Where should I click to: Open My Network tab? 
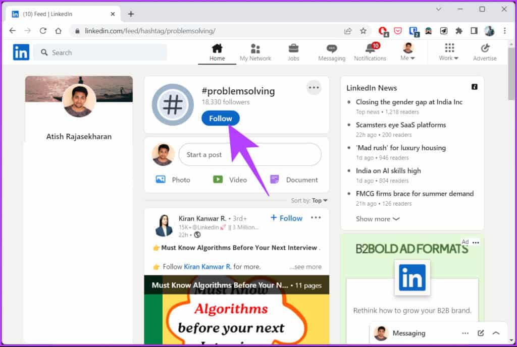[x=255, y=52]
